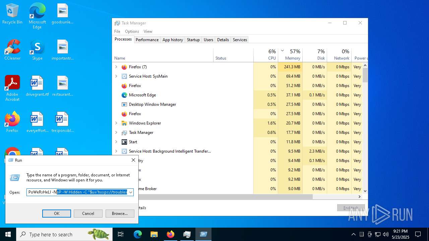Sort processes by the Disk column
This screenshot has height=241, width=429.
315,55
